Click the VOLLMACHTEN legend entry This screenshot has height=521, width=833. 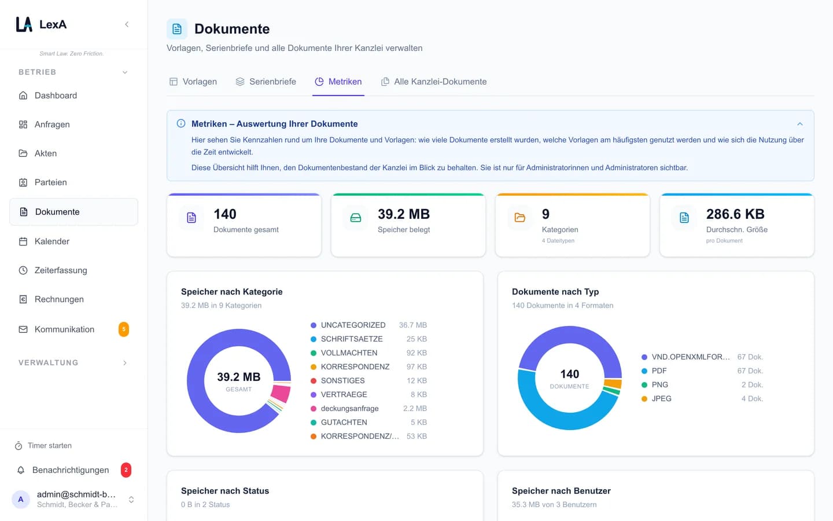click(x=368, y=353)
